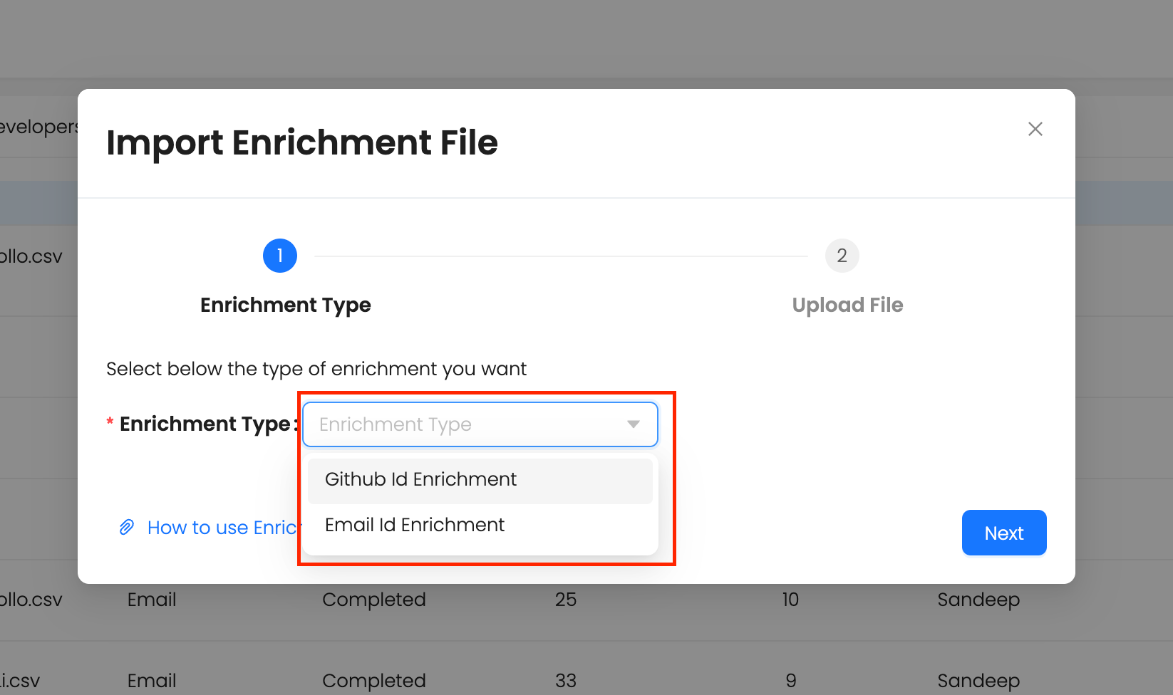The image size is (1173, 695).
Task: Click the value 9 in the table
Action: click(x=790, y=681)
